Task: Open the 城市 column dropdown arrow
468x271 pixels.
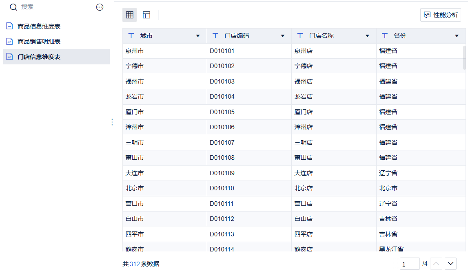Action: (198, 36)
